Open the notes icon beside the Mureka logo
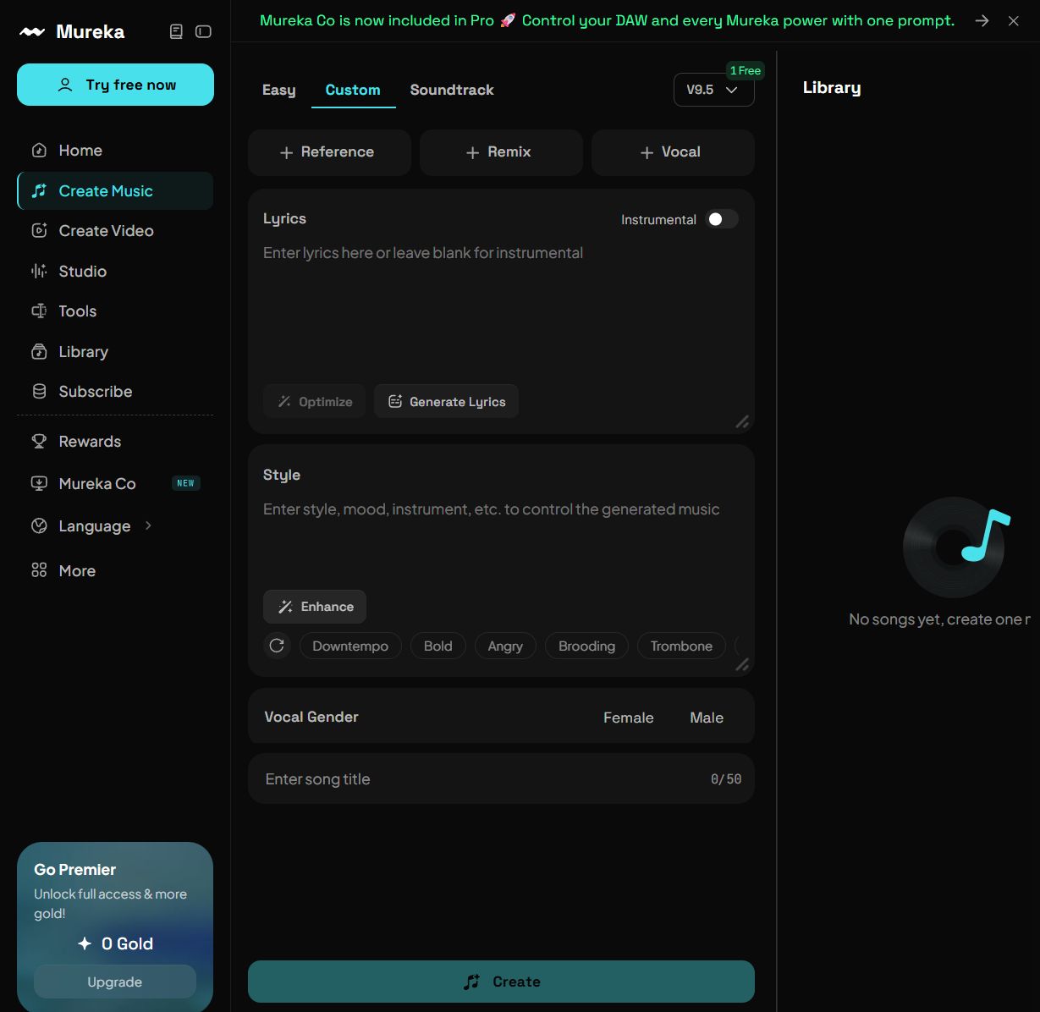This screenshot has height=1012, width=1040. point(176,31)
